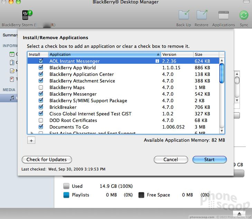The height and width of the screenshot is (219, 252).
Task: Click the plus button to add application
Action: pos(31,141)
